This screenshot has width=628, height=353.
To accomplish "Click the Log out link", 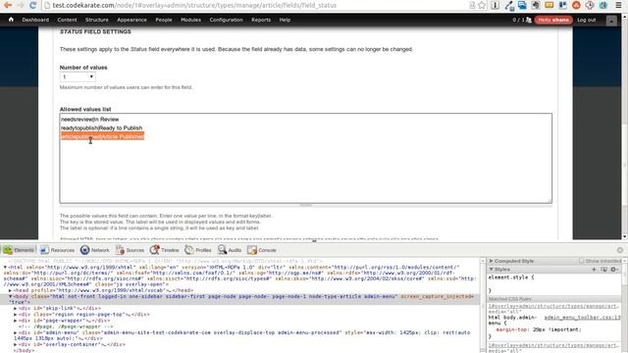I will pyautogui.click(x=587, y=20).
